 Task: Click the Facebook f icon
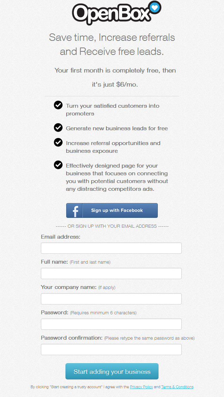(75, 210)
